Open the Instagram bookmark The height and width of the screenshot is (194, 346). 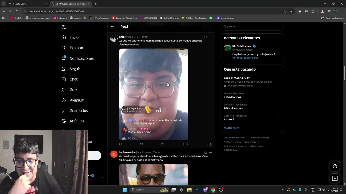tap(60, 18)
